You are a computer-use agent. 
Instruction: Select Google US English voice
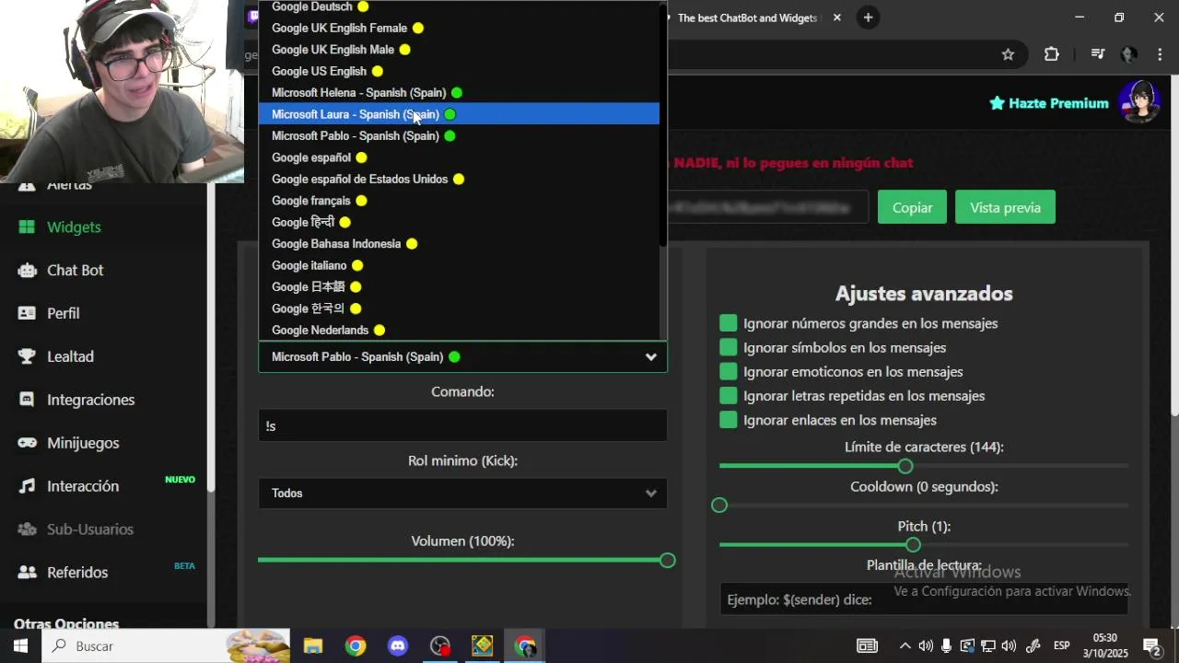[459, 71]
